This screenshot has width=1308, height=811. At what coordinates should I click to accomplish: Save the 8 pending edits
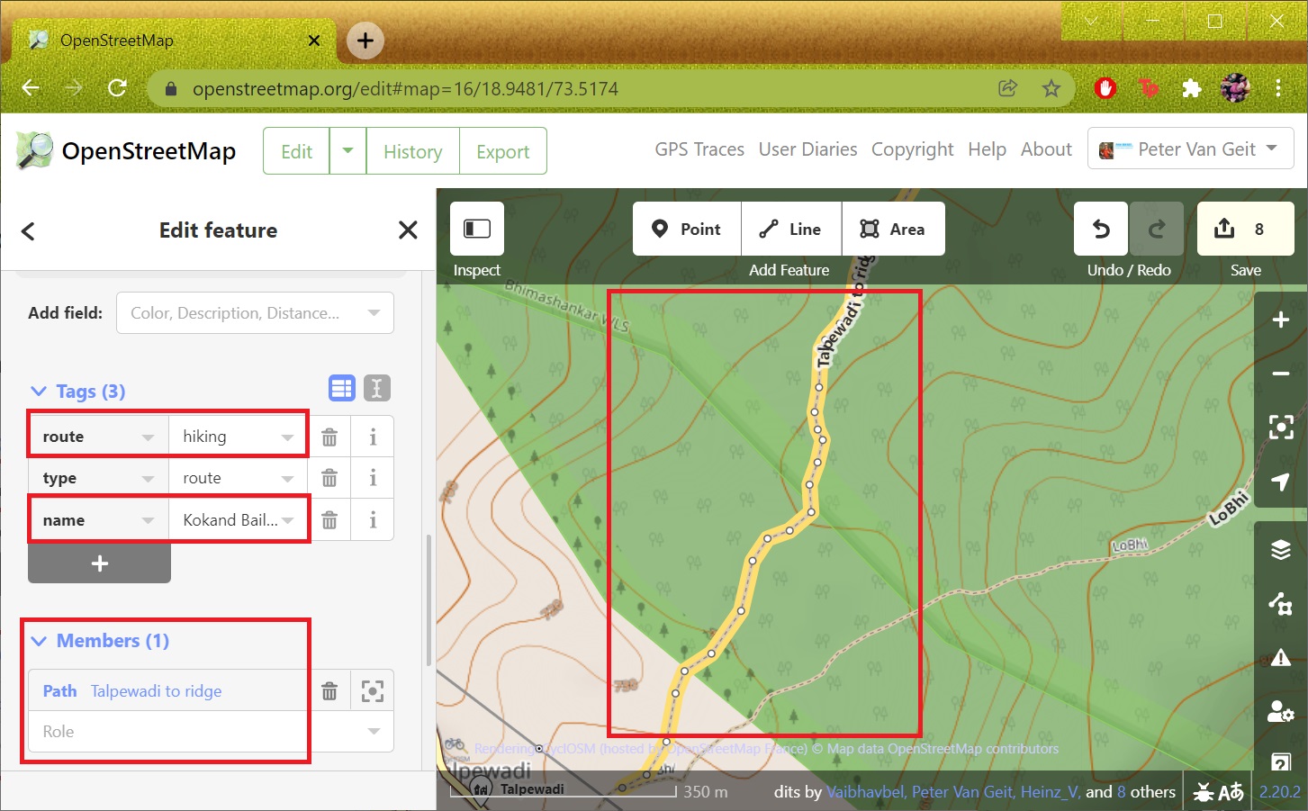1246,229
